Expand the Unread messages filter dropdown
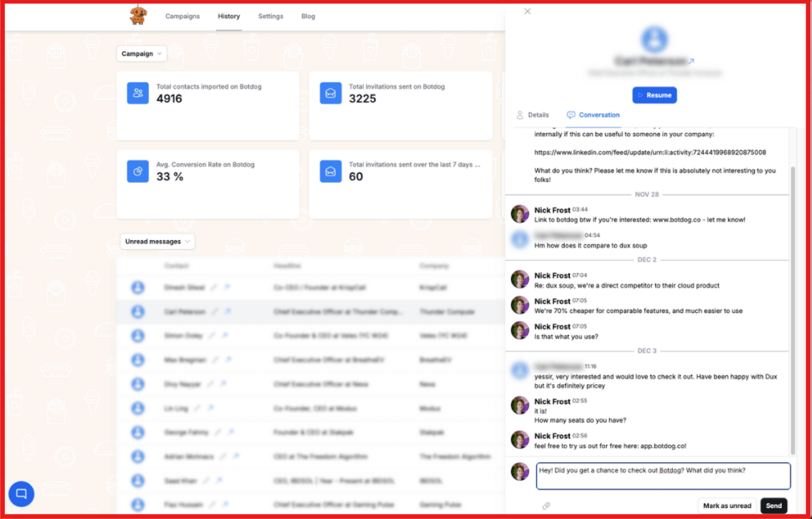Image resolution: width=812 pixels, height=519 pixels. coord(157,241)
